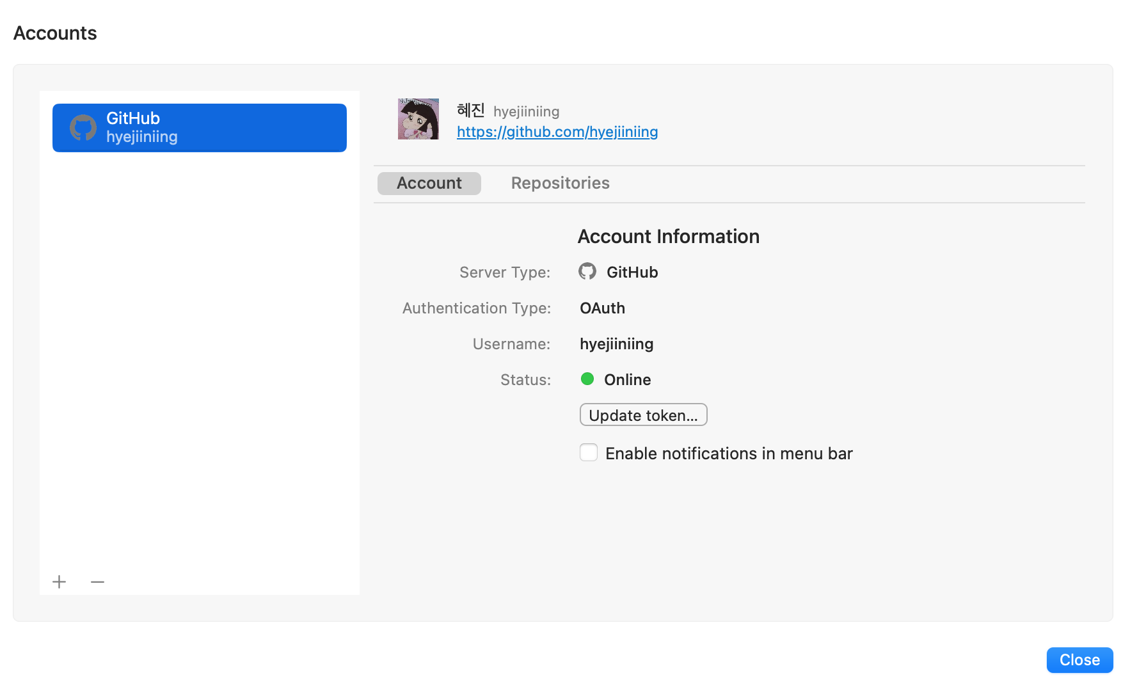Open the https://github.com/hyejiiniing link
The width and height of the screenshot is (1130, 687).
pyautogui.click(x=557, y=132)
